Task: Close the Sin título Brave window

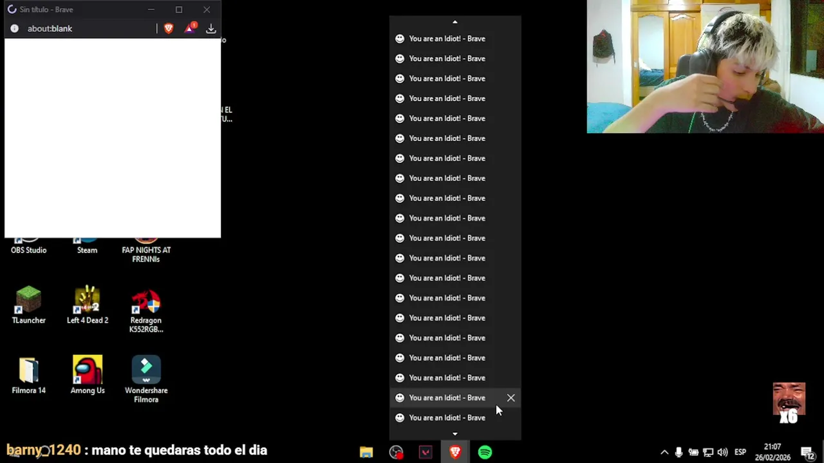Action: [207, 10]
